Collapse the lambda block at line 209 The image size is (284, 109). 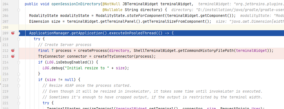pyautogui.click(x=19, y=33)
